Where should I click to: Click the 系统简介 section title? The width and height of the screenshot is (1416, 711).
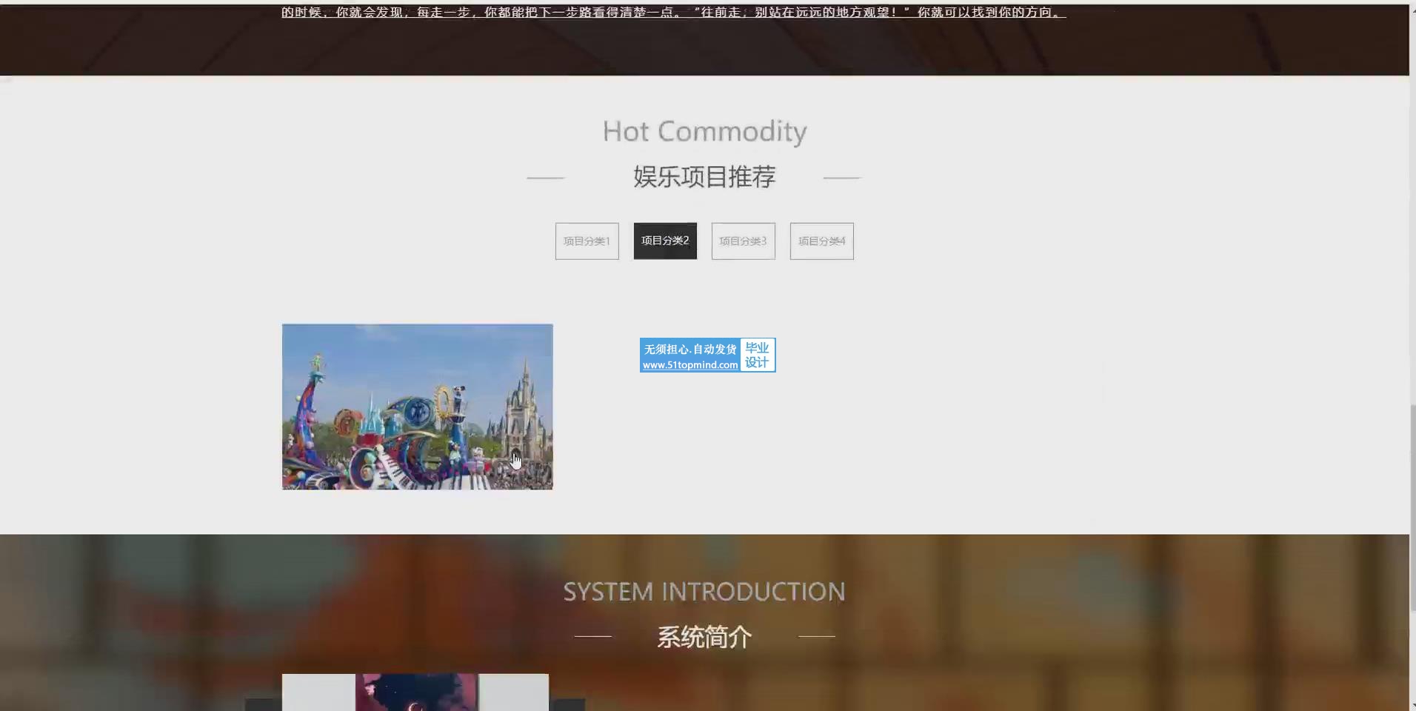(x=704, y=637)
